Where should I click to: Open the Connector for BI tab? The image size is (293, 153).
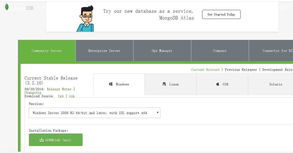coord(271,50)
